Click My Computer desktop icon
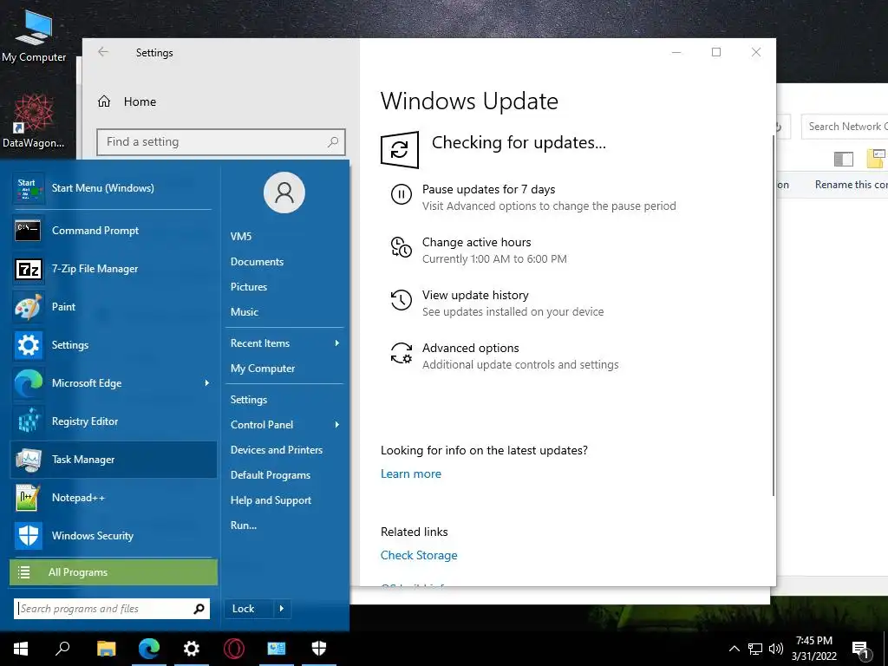 34,35
